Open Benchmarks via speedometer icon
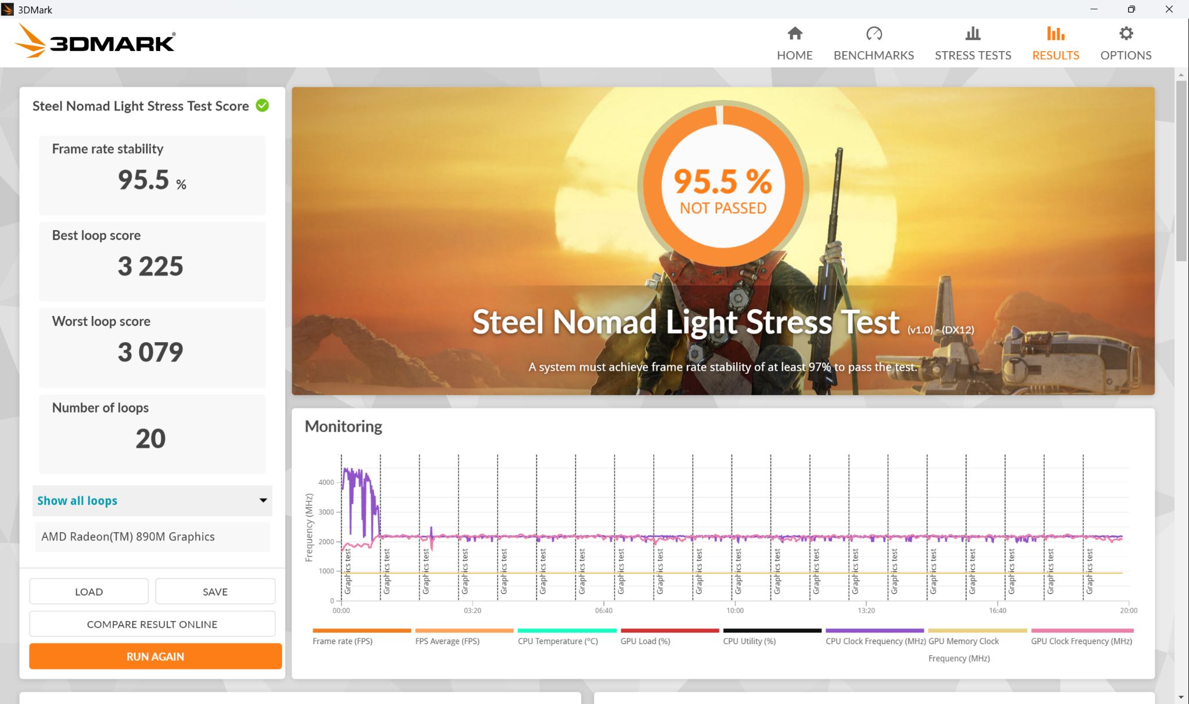The height and width of the screenshot is (704, 1189). [874, 34]
